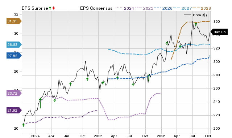The height and width of the screenshot is (138, 232).
Task: Click the Price ($) legend entry
Action: (195, 15)
